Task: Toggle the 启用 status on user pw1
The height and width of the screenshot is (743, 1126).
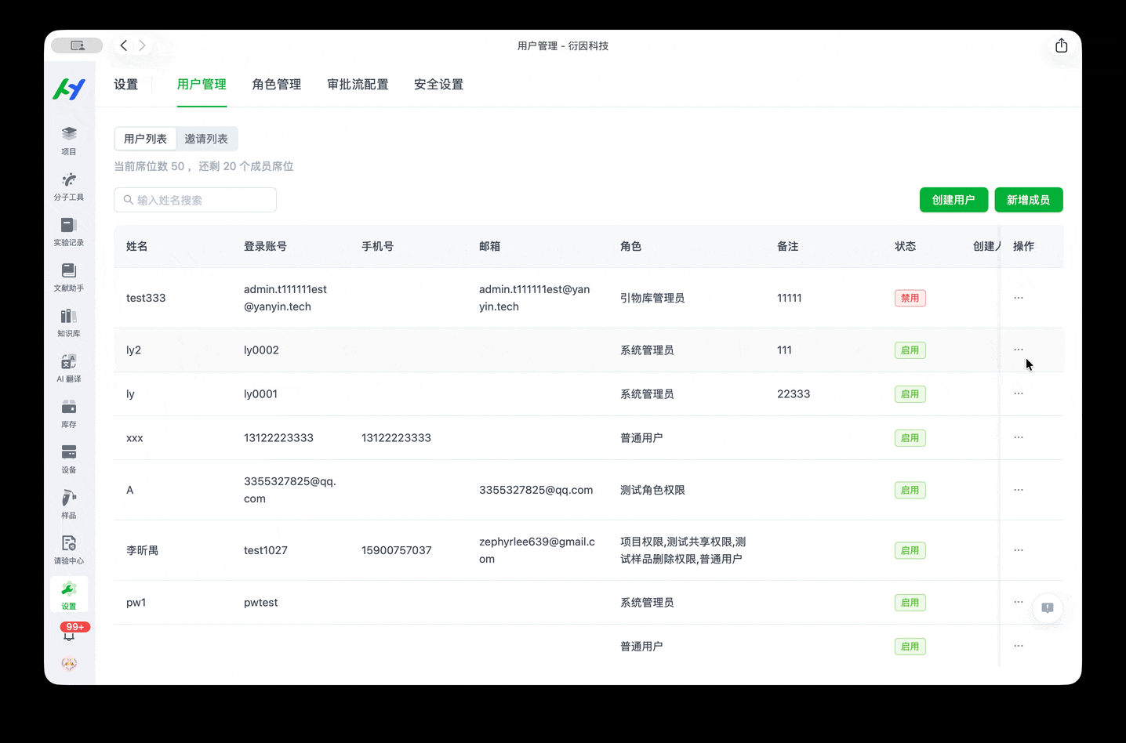Action: coord(910,602)
